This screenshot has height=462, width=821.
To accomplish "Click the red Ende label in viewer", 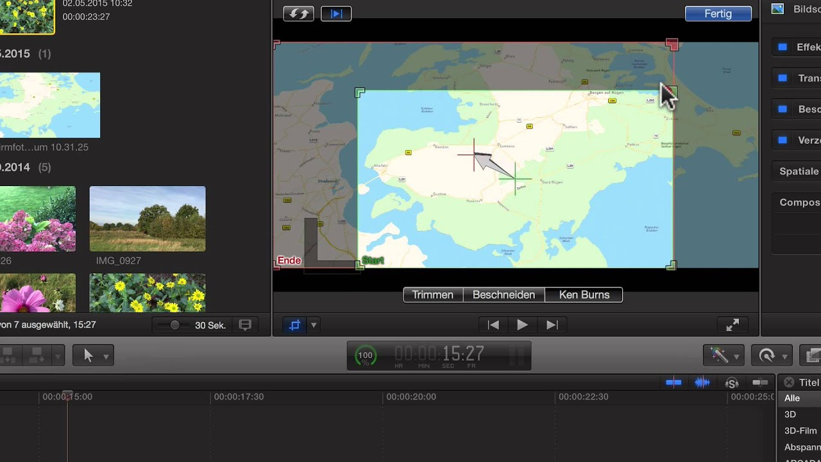I will coord(289,261).
